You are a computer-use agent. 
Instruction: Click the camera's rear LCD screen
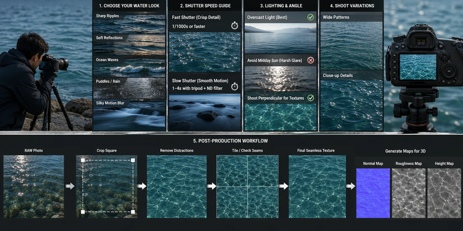tap(418, 67)
